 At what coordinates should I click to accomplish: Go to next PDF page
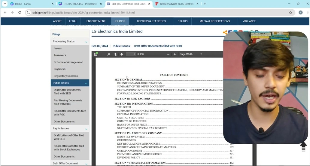click(122, 54)
